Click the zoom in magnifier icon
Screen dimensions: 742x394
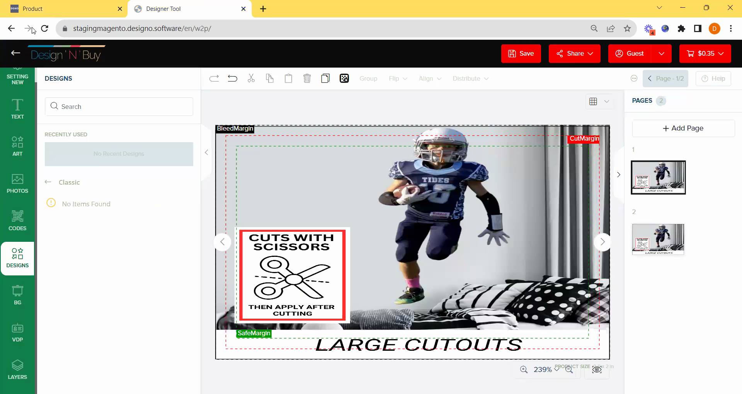coord(524,370)
